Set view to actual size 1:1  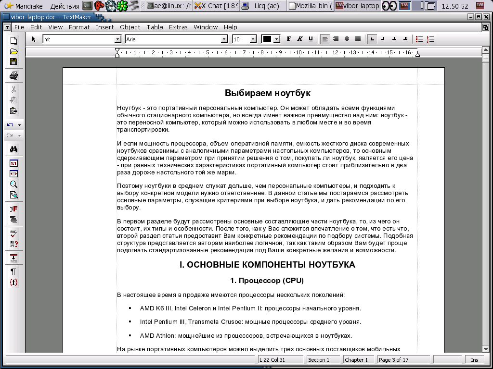pyautogui.click(x=13, y=163)
